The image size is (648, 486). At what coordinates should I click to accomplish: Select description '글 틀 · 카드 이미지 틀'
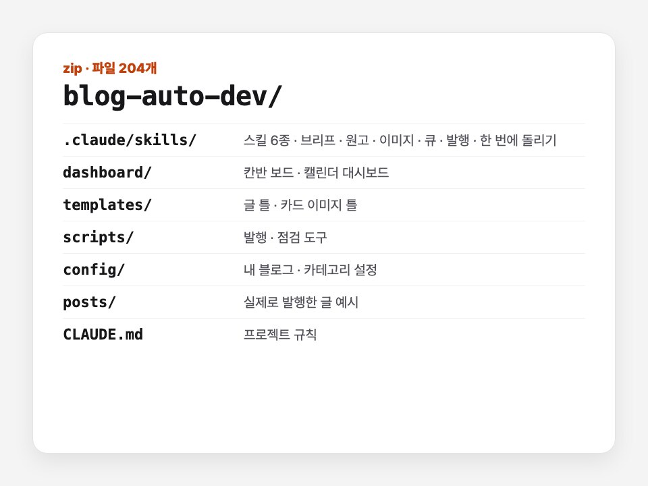click(x=300, y=205)
